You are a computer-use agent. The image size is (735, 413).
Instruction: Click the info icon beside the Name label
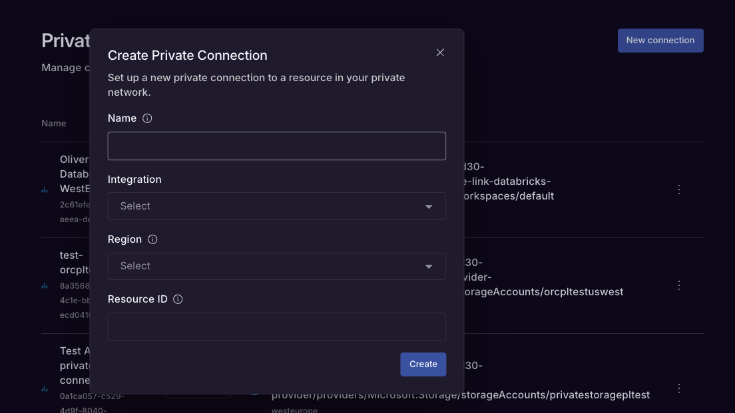pos(146,118)
